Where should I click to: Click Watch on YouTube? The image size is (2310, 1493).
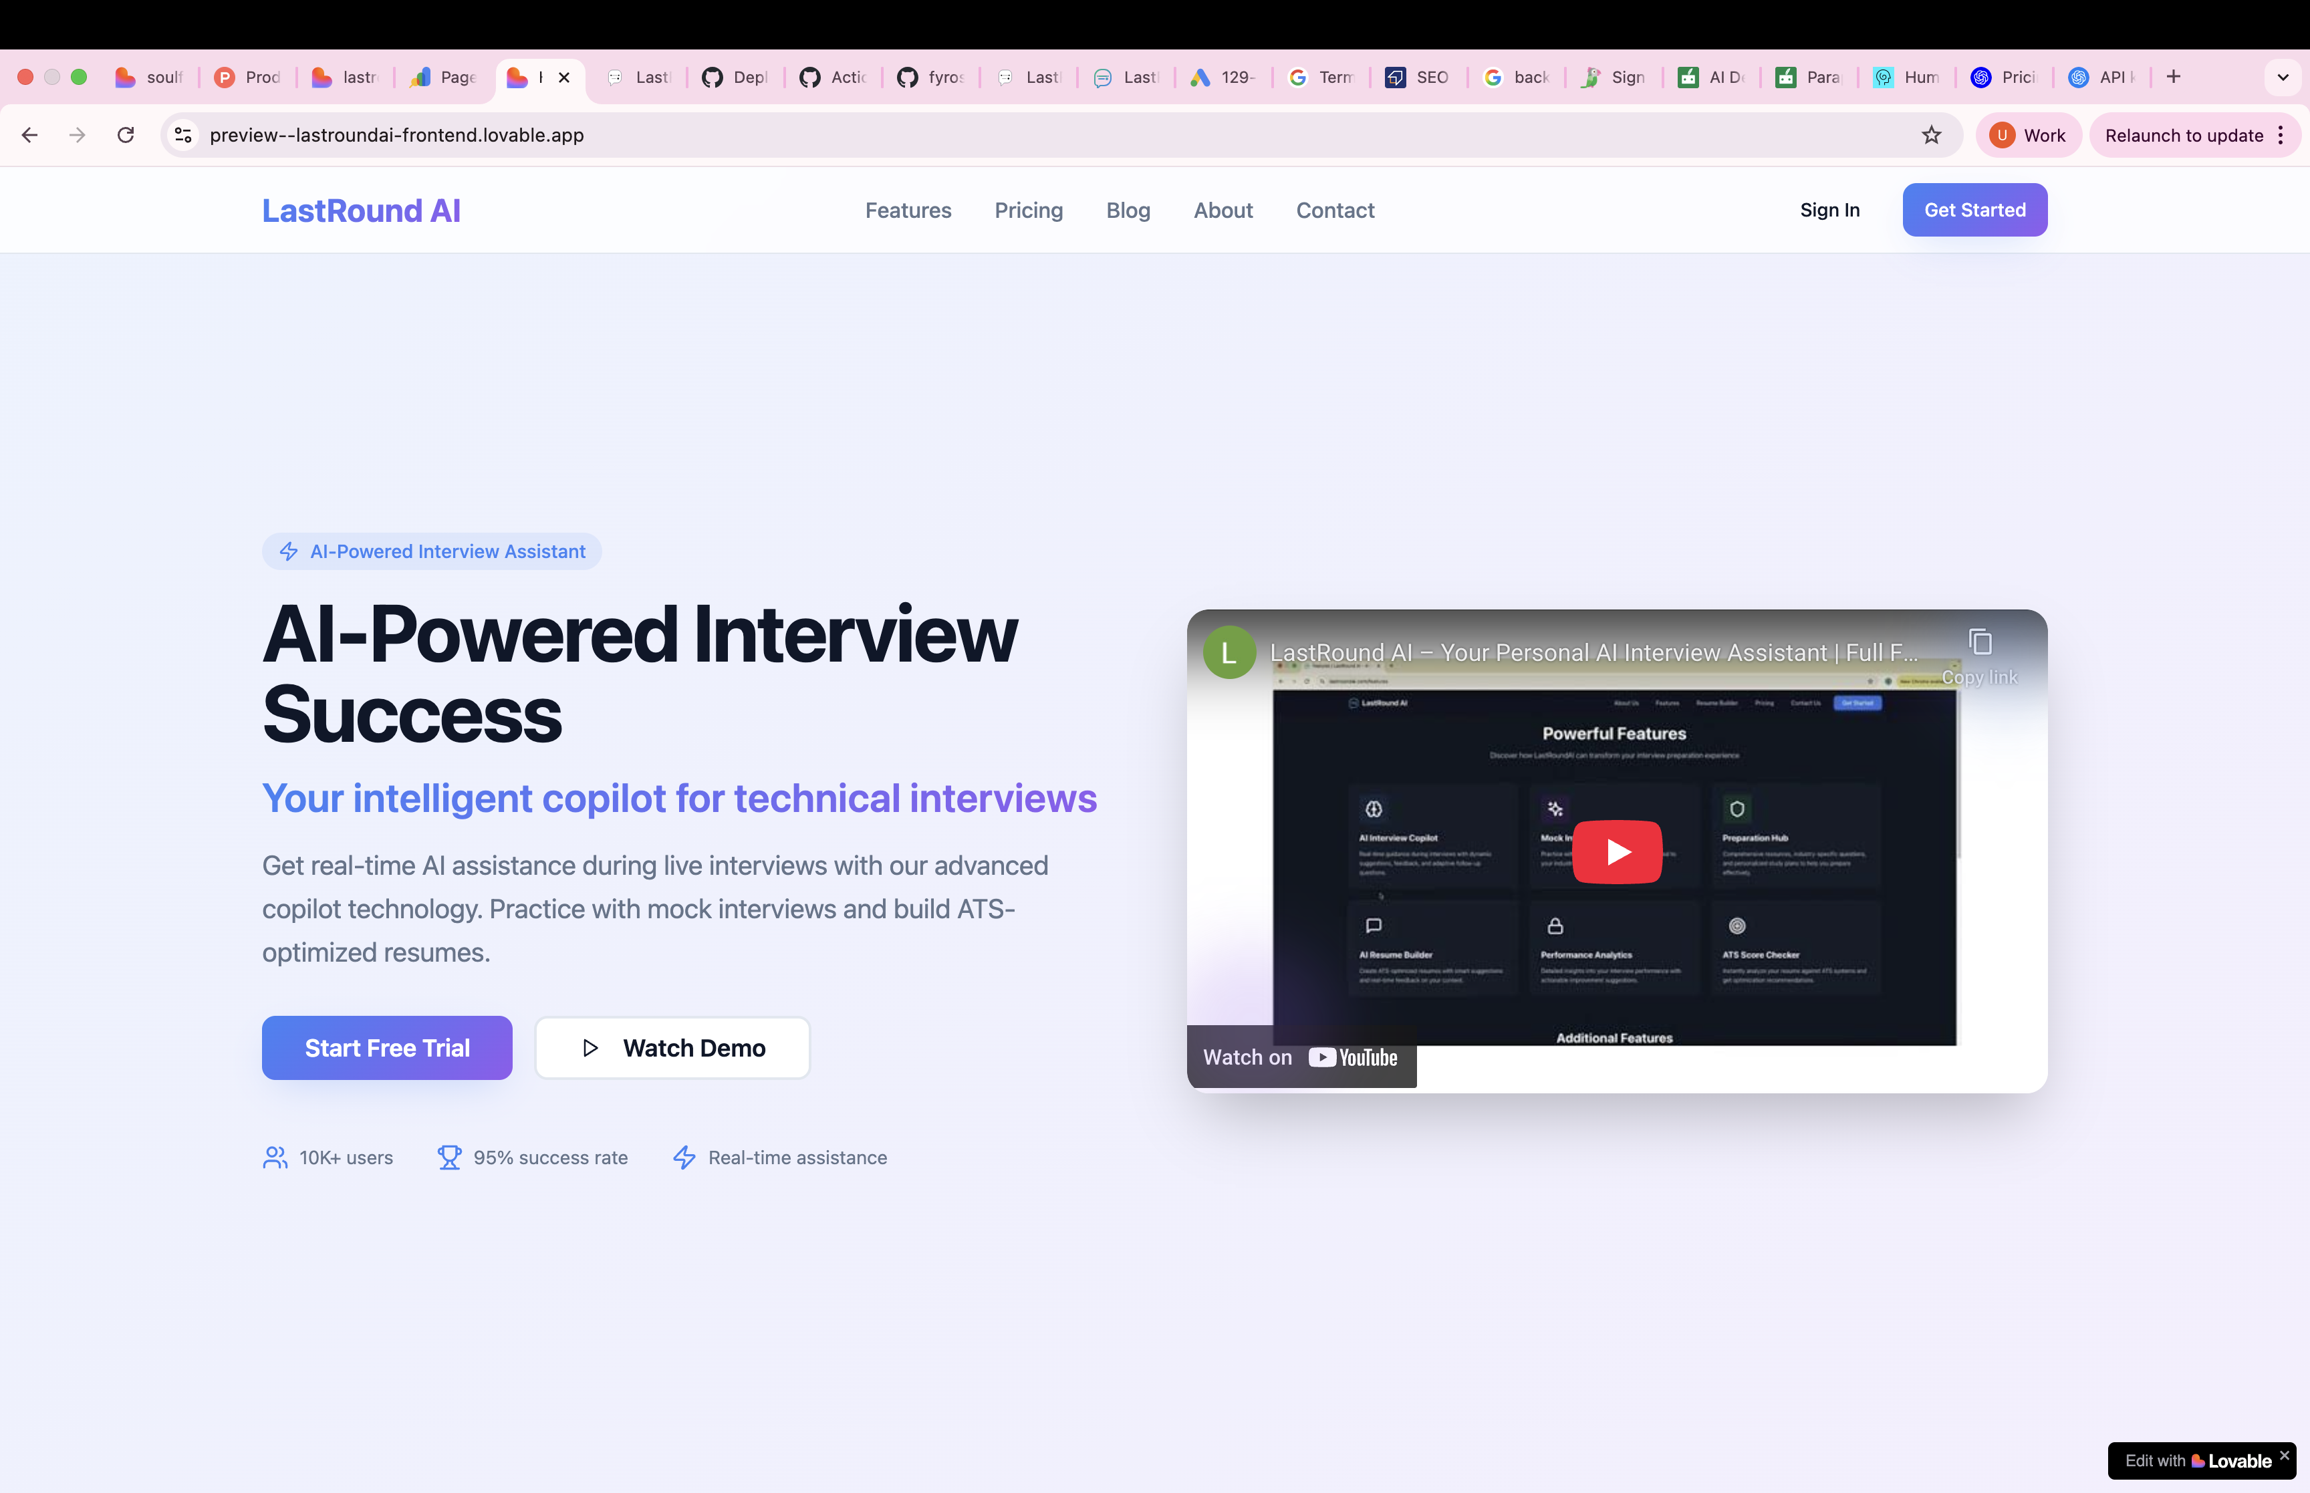pyautogui.click(x=1301, y=1057)
